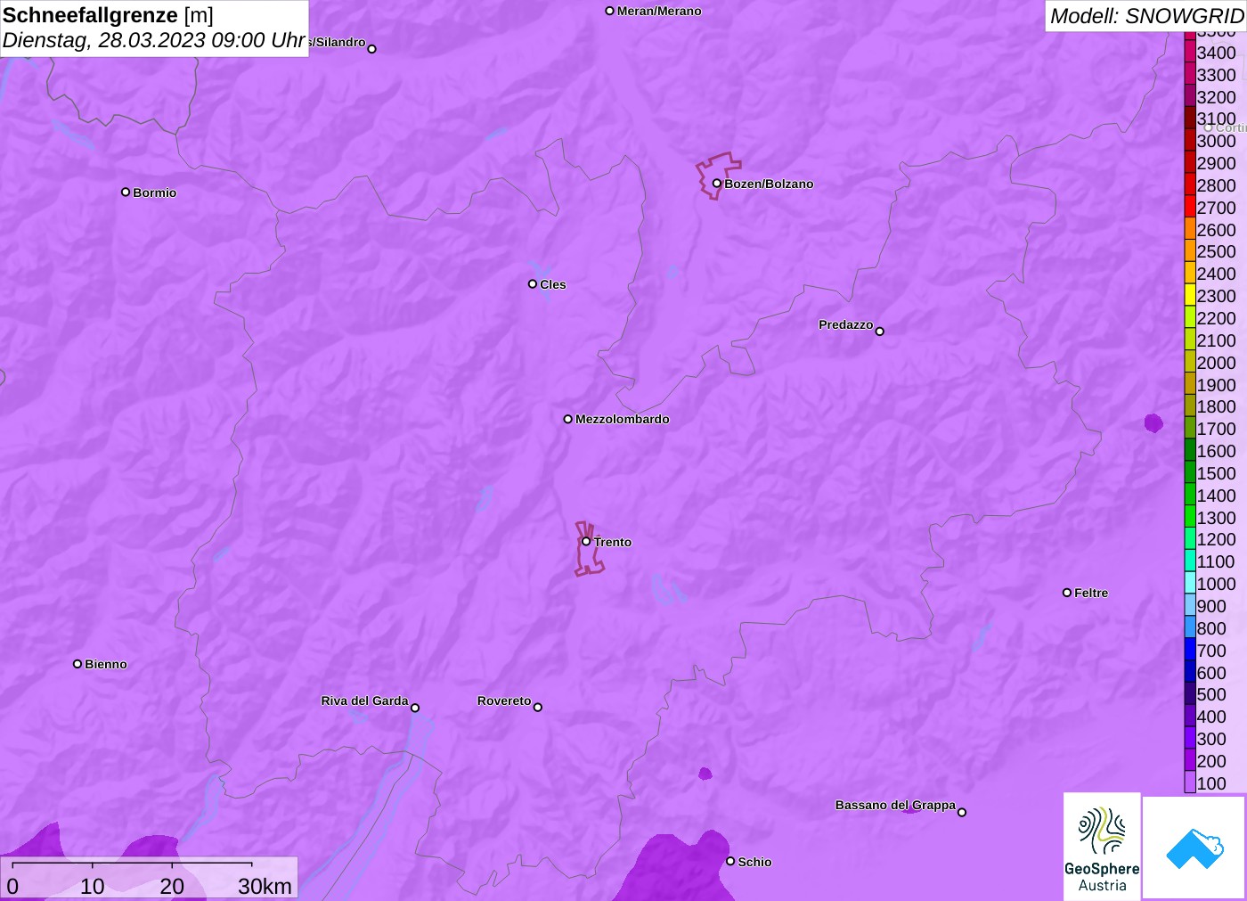Viewport: 1247px width, 901px height.
Task: Click the Trento city marker
Action: click(586, 542)
